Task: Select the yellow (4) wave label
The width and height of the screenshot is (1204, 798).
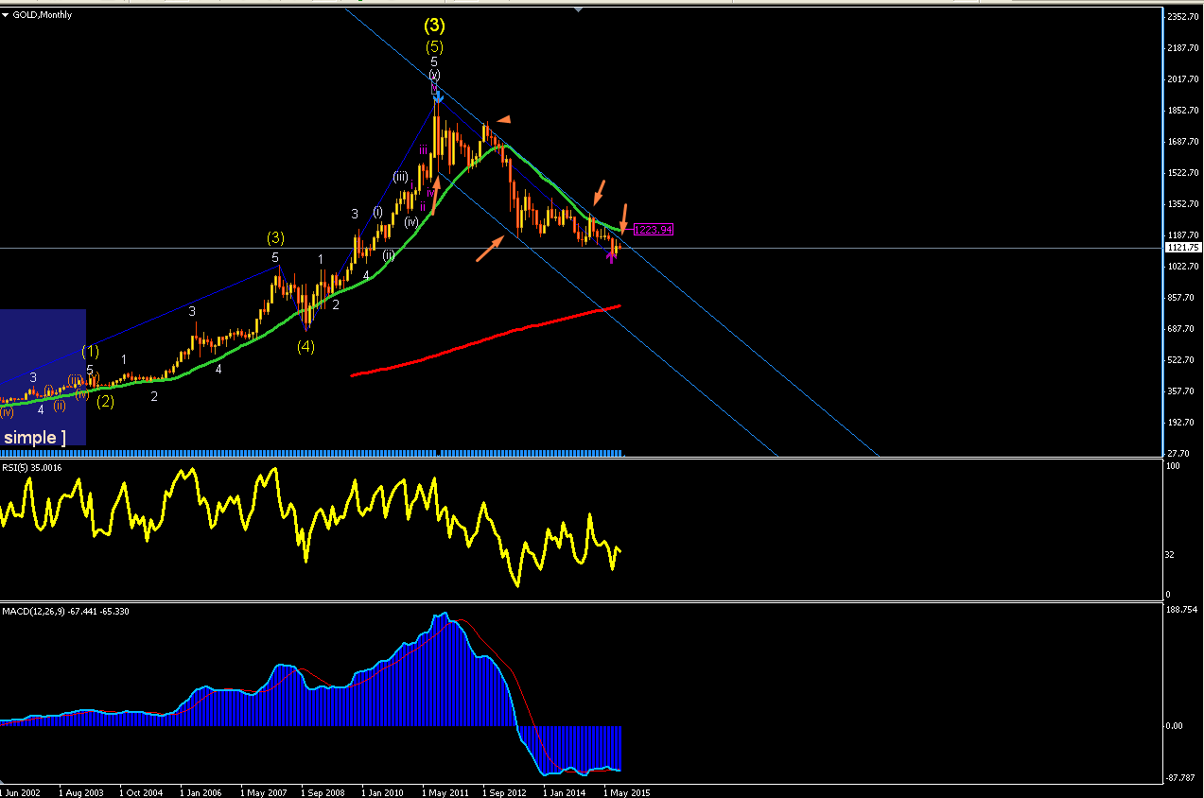Action: [305, 346]
